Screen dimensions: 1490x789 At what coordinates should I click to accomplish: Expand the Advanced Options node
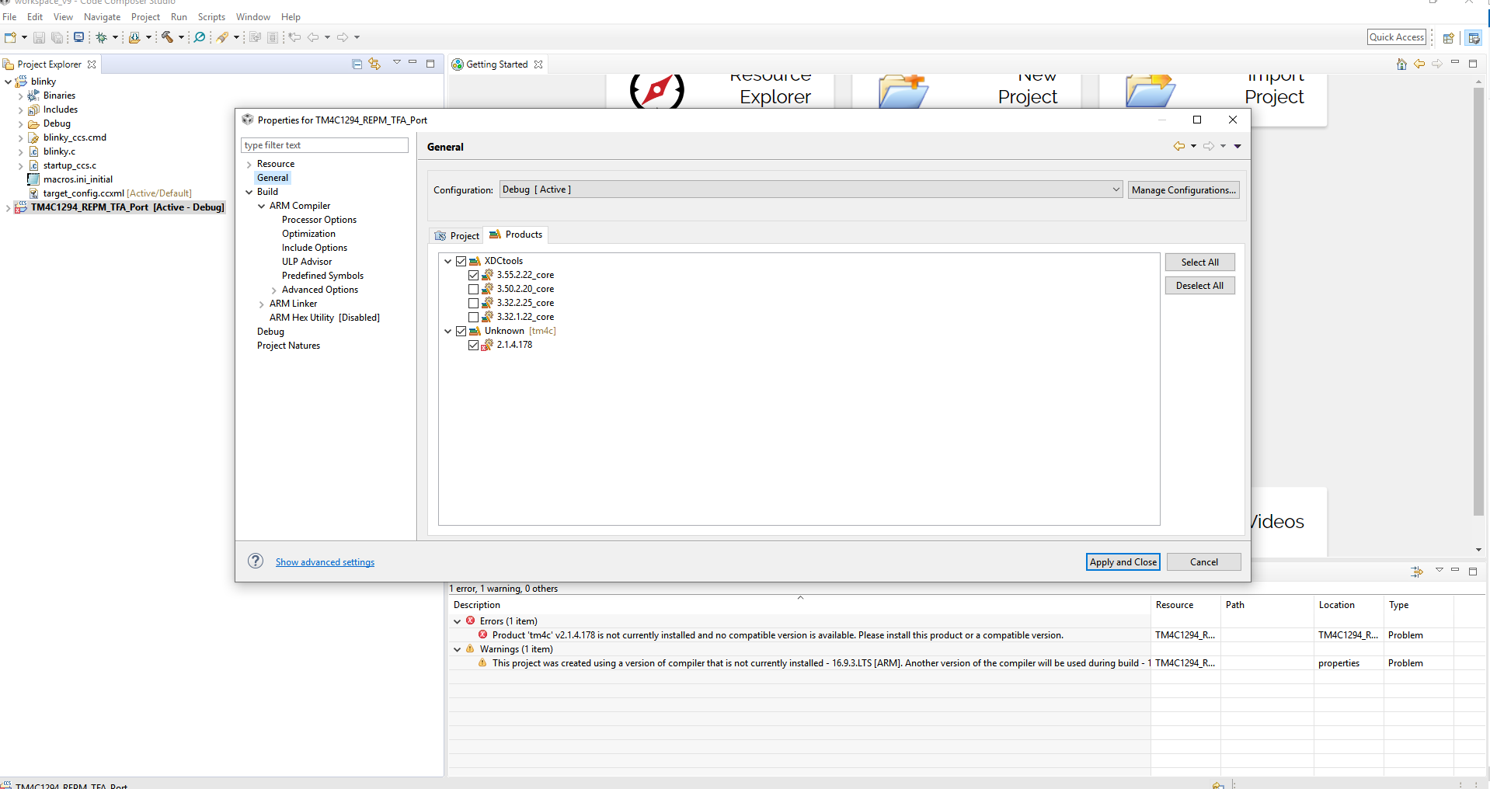point(274,290)
